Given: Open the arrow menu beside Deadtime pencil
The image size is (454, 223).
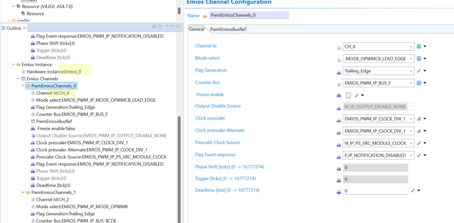Looking at the screenshot, I should (x=419, y=190).
